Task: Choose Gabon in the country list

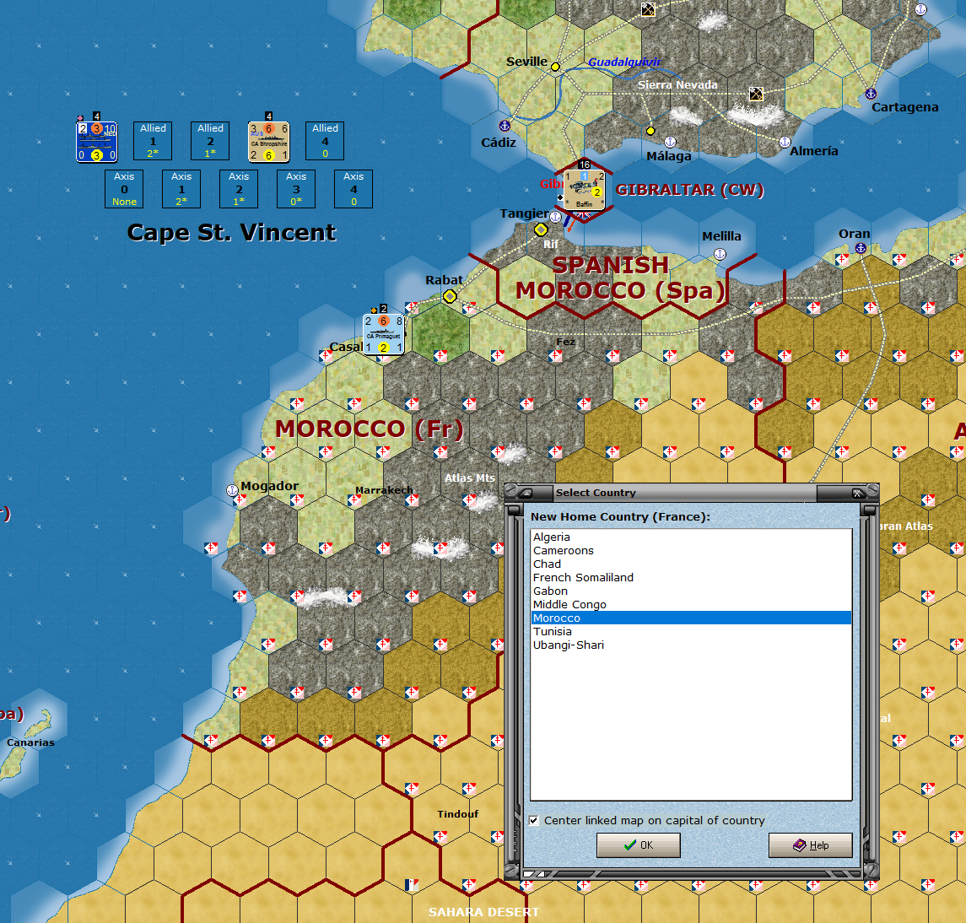Action: click(x=691, y=591)
